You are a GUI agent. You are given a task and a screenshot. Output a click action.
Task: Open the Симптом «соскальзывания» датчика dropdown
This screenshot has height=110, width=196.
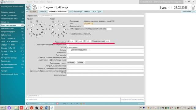(68, 57)
